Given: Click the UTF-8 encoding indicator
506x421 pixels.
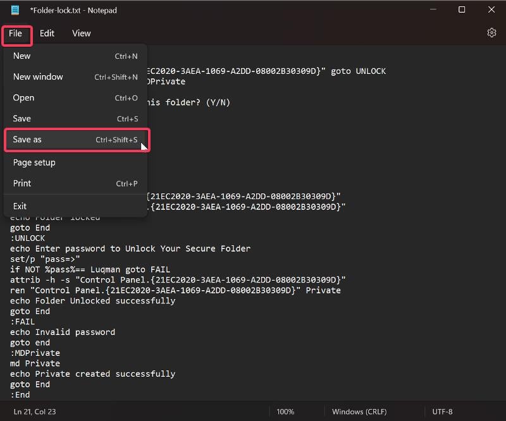Looking at the screenshot, I should tap(443, 412).
